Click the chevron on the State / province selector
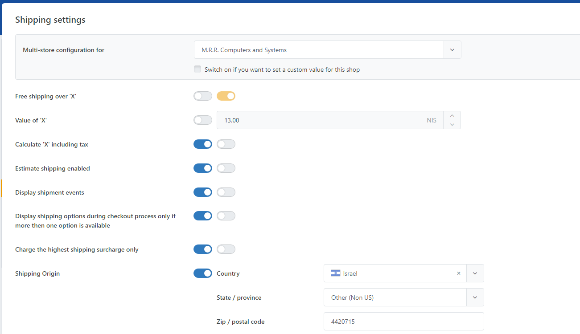The image size is (580, 334). click(475, 297)
